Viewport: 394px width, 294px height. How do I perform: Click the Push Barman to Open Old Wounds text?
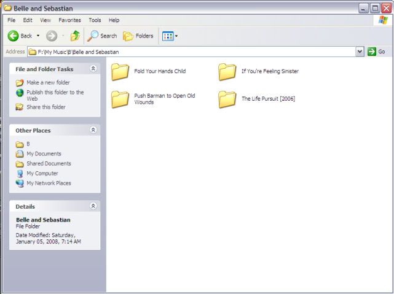[165, 99]
